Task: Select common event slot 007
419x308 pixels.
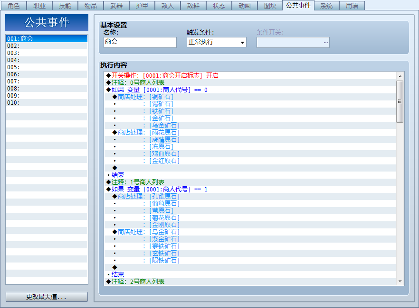Action: 47,81
